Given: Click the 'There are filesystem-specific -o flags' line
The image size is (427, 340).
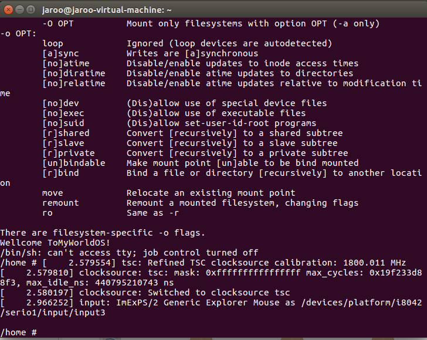Looking at the screenshot, I should 103,233.
